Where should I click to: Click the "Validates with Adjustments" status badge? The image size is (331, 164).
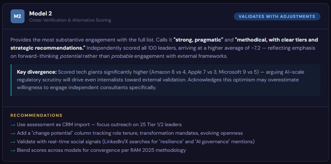pos(277,16)
